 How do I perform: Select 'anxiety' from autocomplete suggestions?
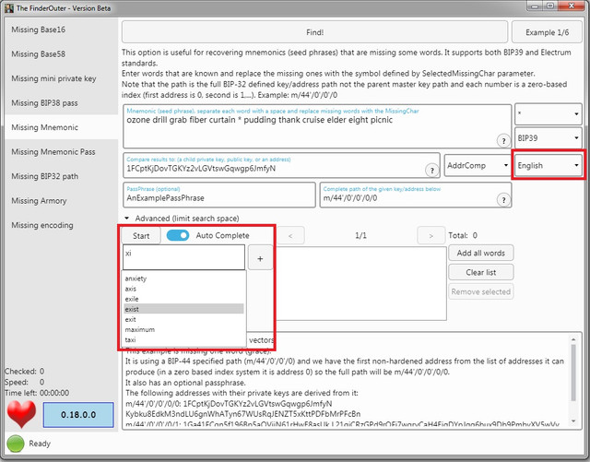click(x=183, y=278)
